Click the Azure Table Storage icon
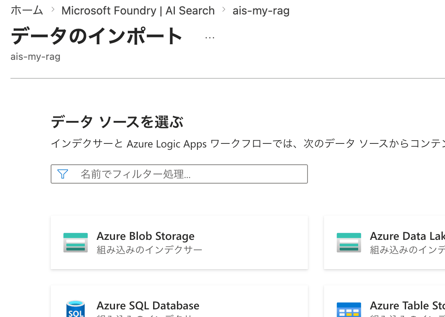Viewport: 445px width, 317px height. coord(349,310)
